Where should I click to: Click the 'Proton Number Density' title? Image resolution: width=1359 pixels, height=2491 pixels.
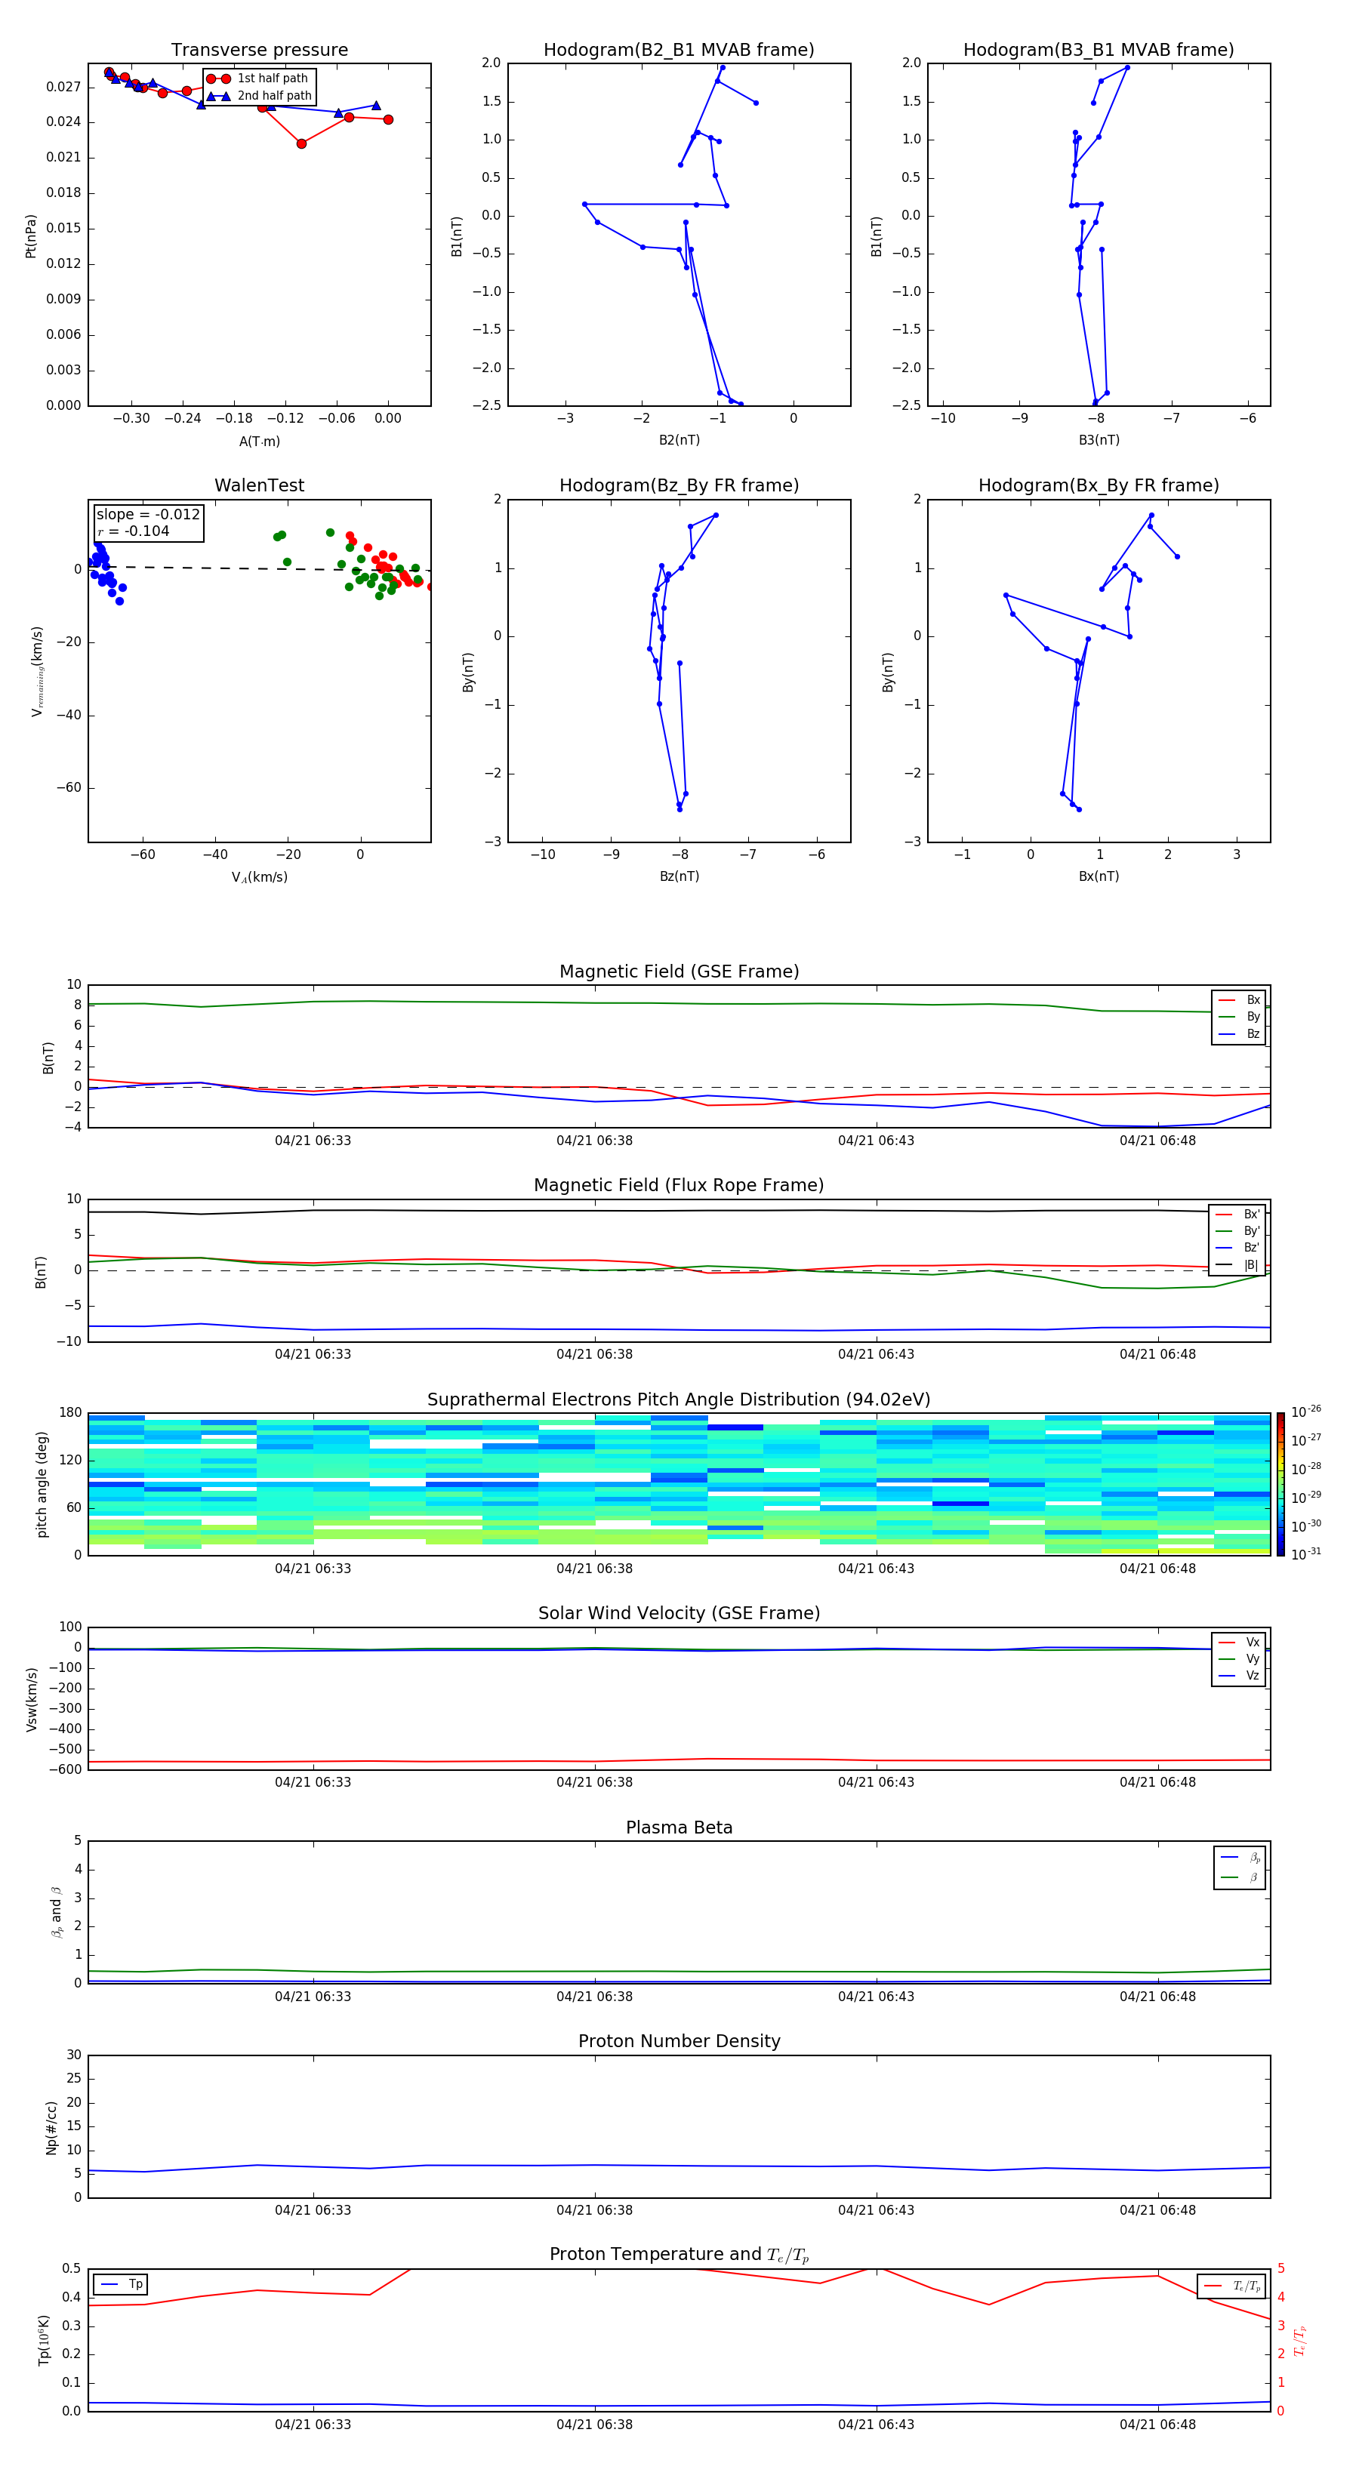click(x=679, y=2041)
